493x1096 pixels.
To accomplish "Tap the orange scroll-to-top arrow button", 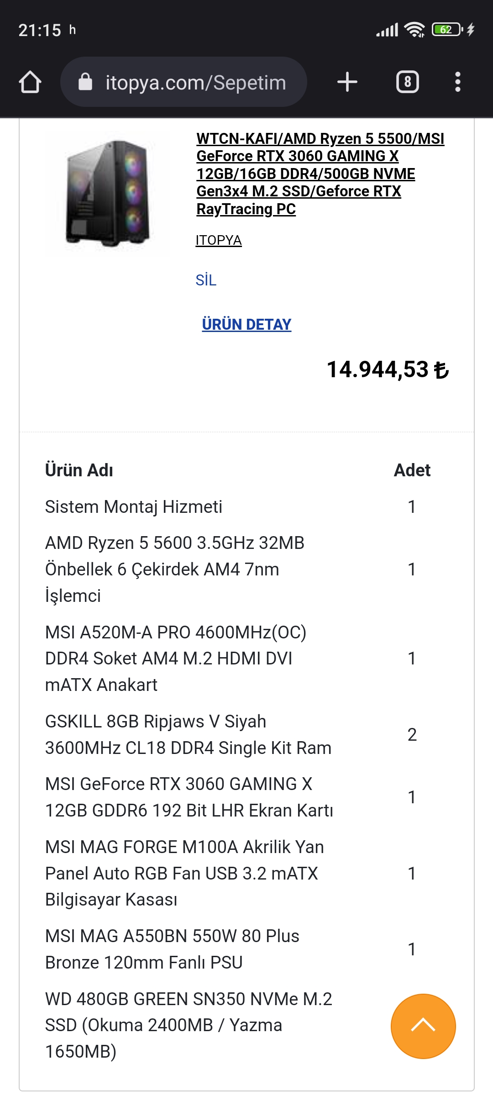I will 423,1026.
